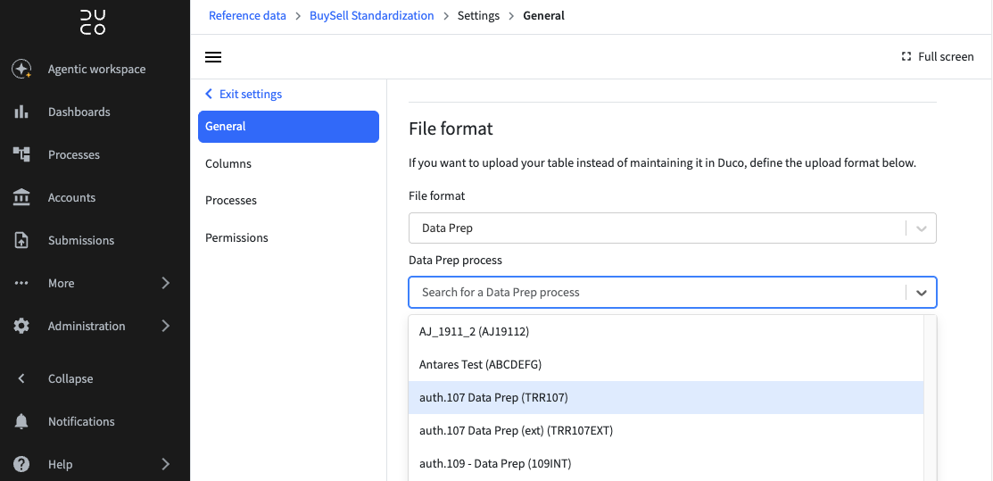Click the back chevron beside Exit settings
Viewport: 993px width, 481px height.
pyautogui.click(x=209, y=94)
